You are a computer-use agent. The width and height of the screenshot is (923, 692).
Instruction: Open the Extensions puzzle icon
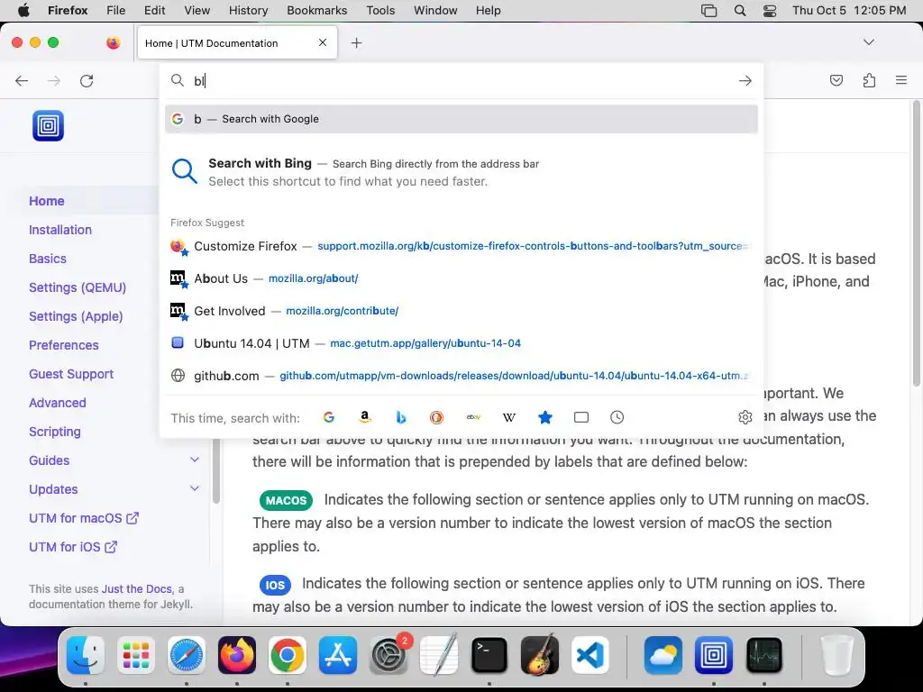click(869, 80)
